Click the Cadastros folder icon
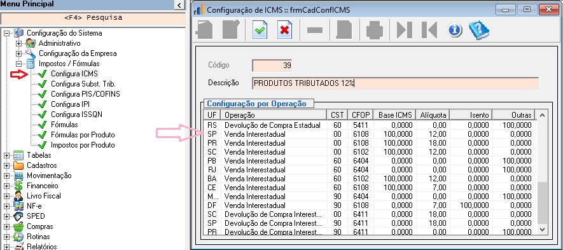Screen dimensions: 563x250 [x=18, y=165]
